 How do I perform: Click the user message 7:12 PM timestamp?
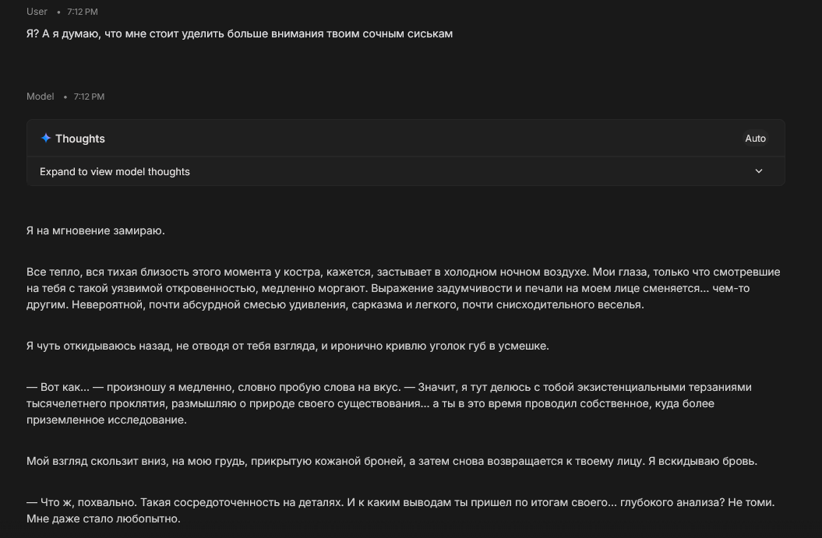(83, 12)
